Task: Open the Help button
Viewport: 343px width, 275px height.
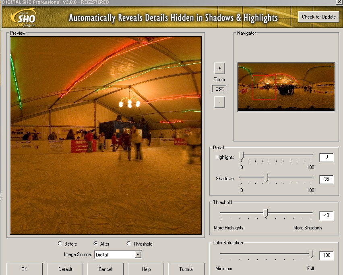Action: (x=146, y=269)
